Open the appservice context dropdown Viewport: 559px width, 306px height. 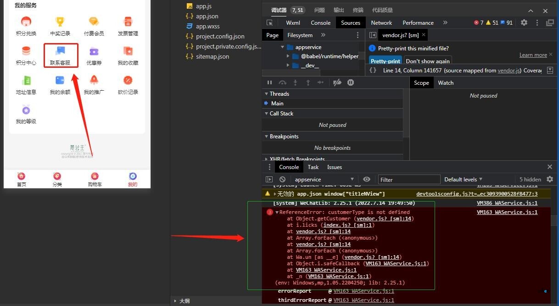pyautogui.click(x=324, y=180)
